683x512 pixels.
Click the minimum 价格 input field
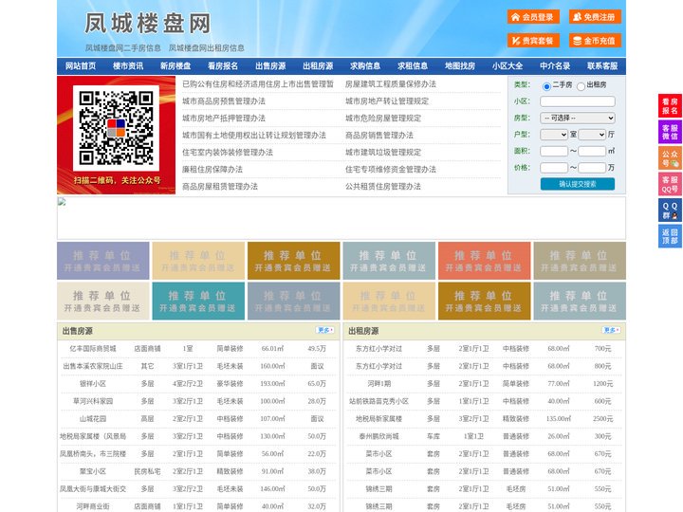click(x=554, y=168)
